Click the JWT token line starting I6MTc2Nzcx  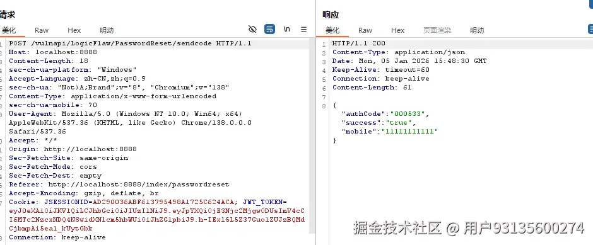point(156,219)
